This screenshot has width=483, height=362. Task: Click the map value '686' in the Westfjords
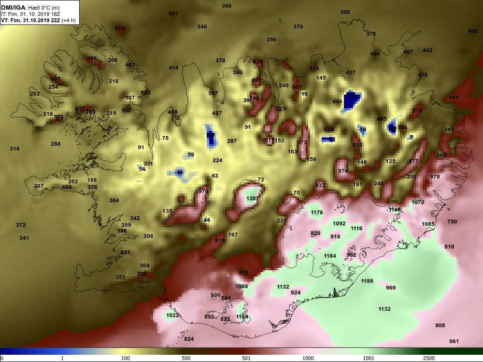(x=92, y=59)
